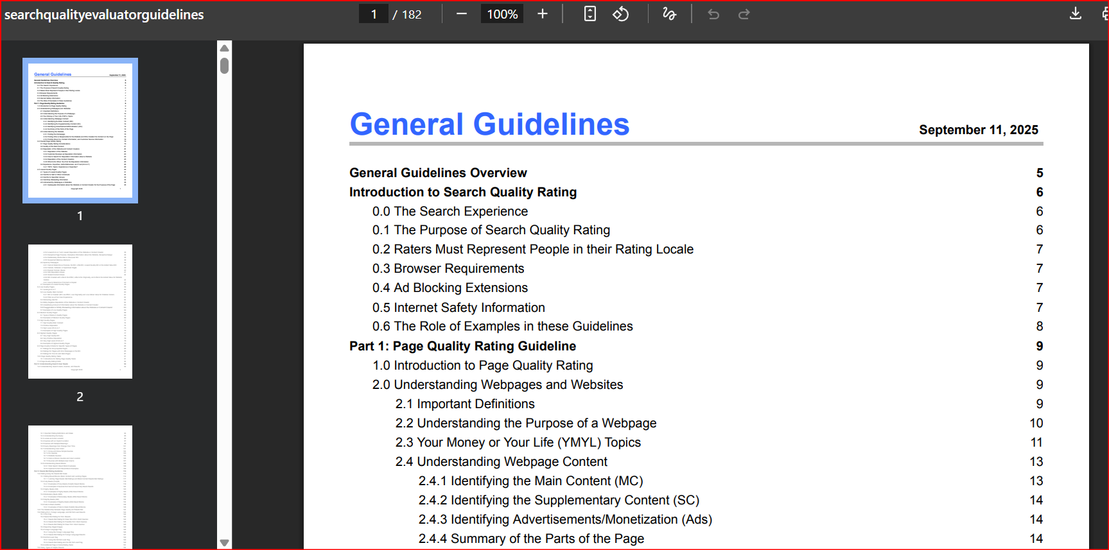Open Introduction to Search Quality Rating
The height and width of the screenshot is (550, 1109).
click(x=462, y=192)
